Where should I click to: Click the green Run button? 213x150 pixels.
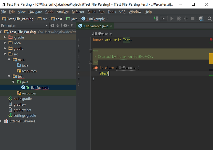172,19
